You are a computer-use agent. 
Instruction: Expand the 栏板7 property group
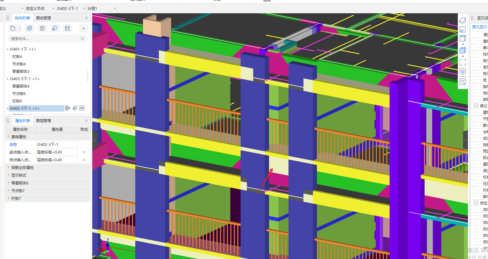pos(8,198)
